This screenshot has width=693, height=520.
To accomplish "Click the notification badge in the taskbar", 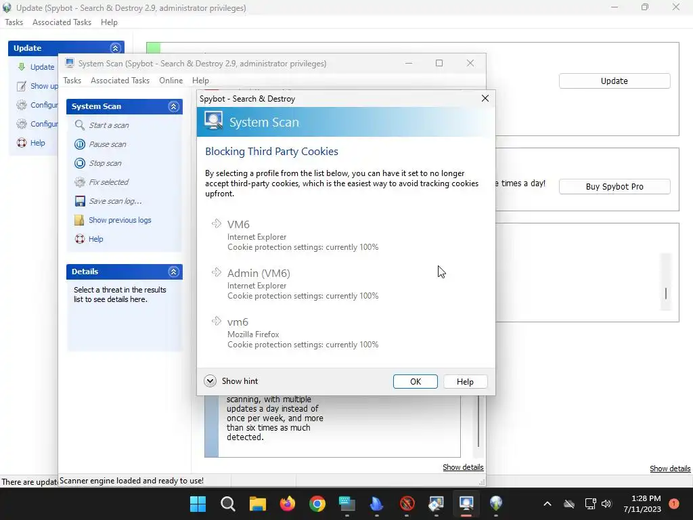I will pyautogui.click(x=674, y=504).
